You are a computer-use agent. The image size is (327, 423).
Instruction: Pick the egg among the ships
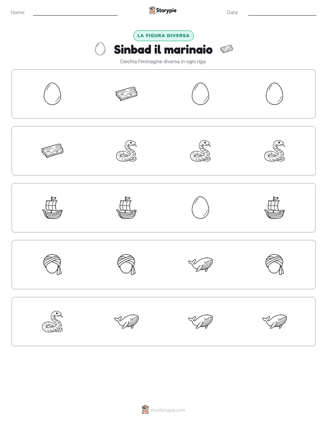(x=200, y=207)
